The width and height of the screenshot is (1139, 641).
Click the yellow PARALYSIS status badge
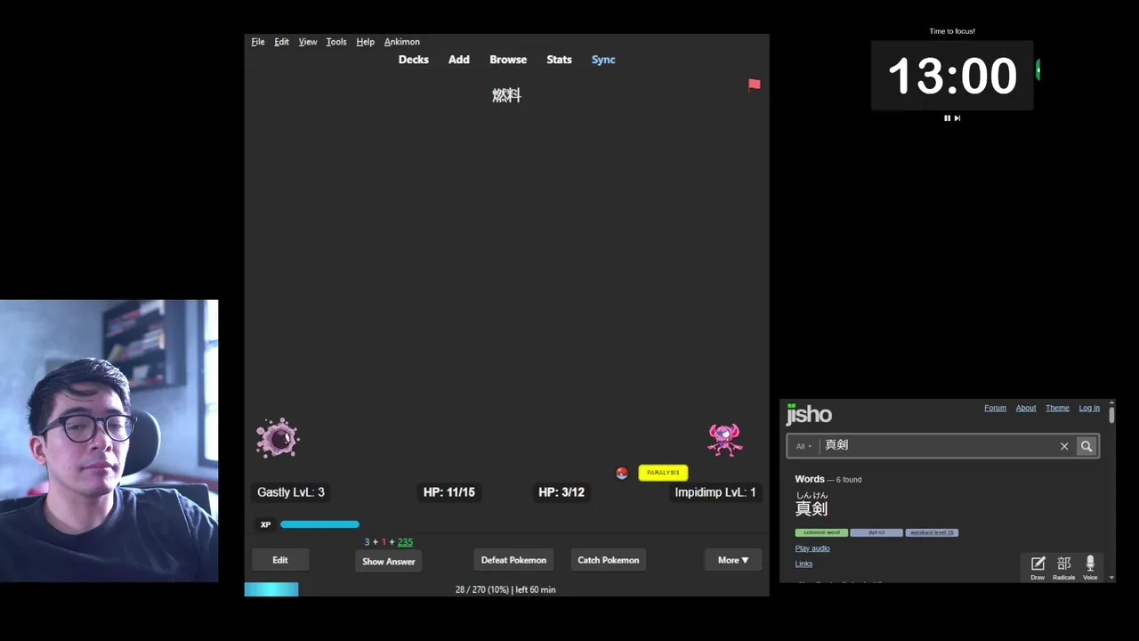[x=663, y=473]
